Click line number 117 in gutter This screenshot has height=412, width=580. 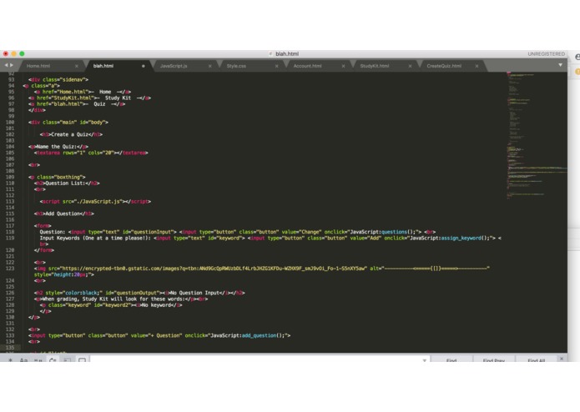click(x=10, y=226)
